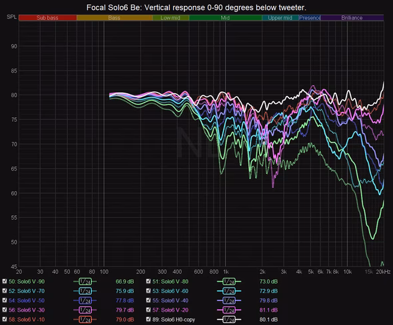393x325 pixels.
Task: Click the green Mid band label
Action: click(x=225, y=18)
